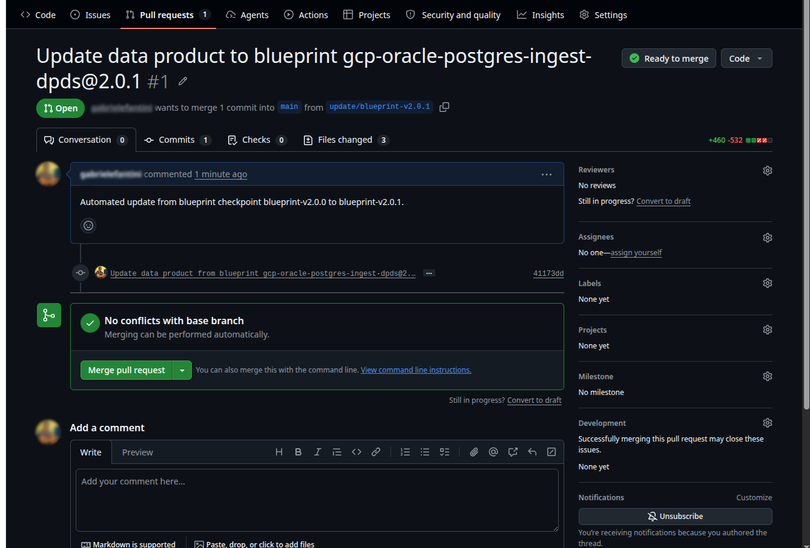This screenshot has height=548, width=810.
Task: Open Assignees settings gear
Action: (x=768, y=238)
